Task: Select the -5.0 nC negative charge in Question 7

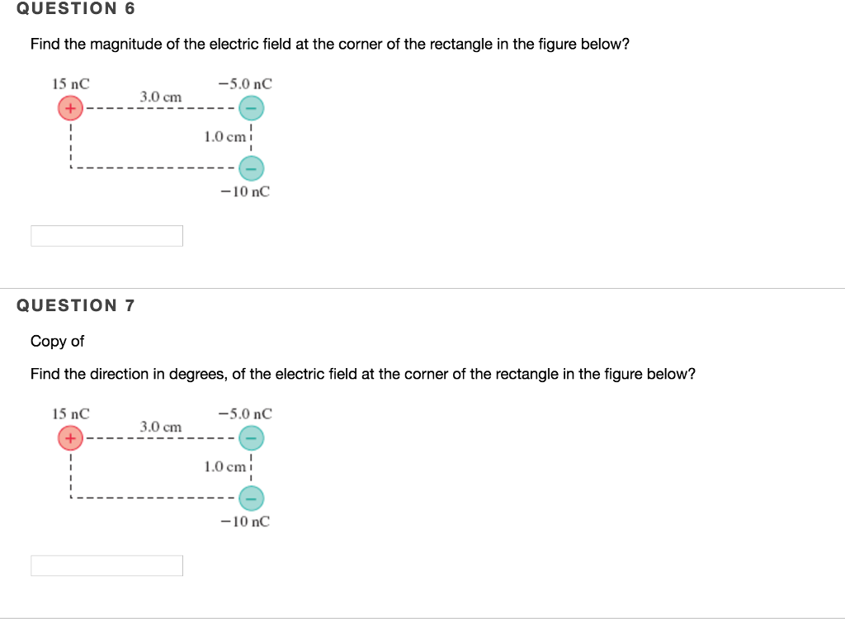Action: pos(252,437)
